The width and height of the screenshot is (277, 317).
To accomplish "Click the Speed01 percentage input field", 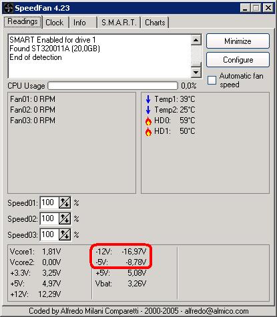I will tap(49, 202).
